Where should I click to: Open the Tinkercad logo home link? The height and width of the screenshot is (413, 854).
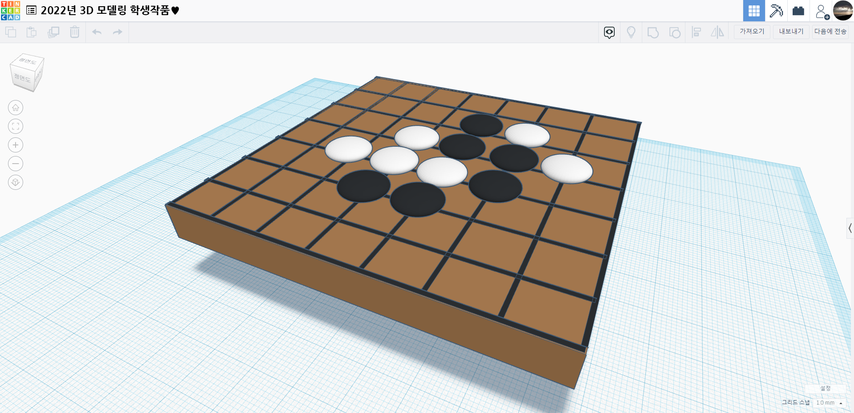[x=10, y=11]
